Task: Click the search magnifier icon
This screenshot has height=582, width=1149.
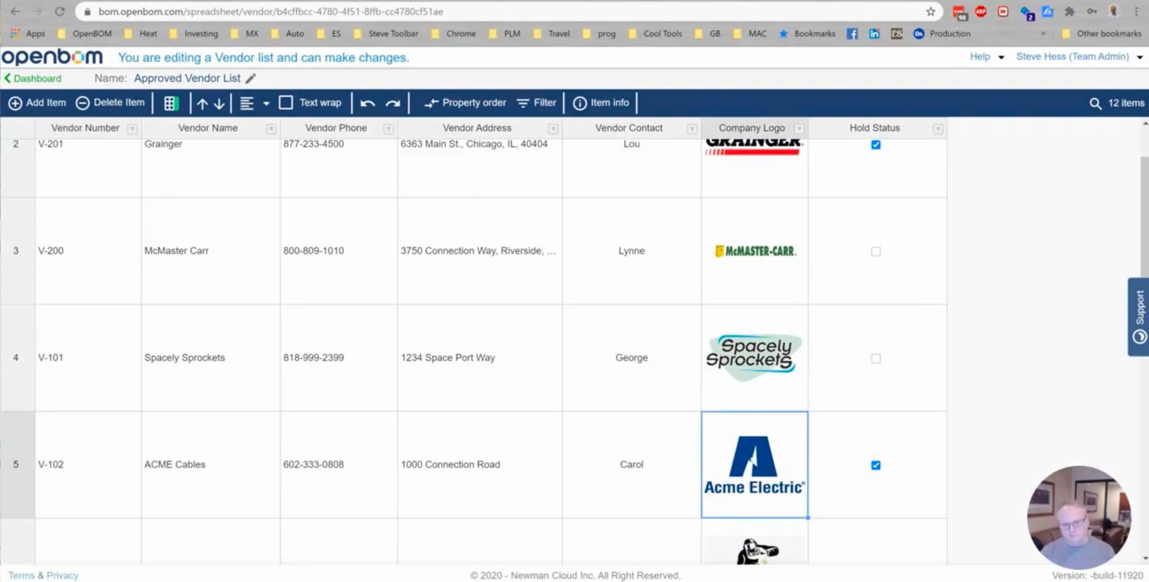Action: click(1095, 104)
